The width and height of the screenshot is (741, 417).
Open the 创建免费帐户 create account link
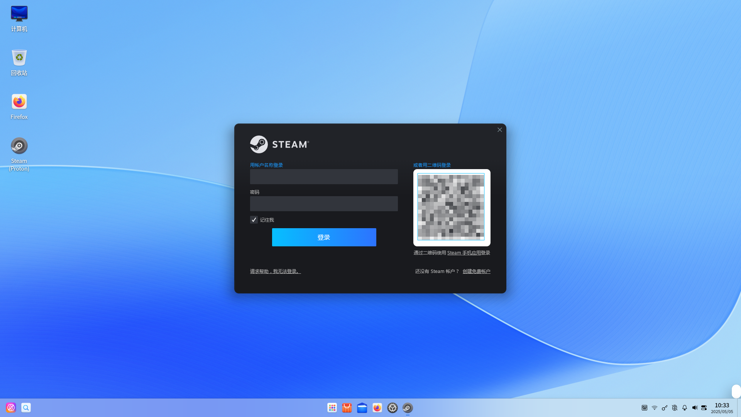coord(476,271)
